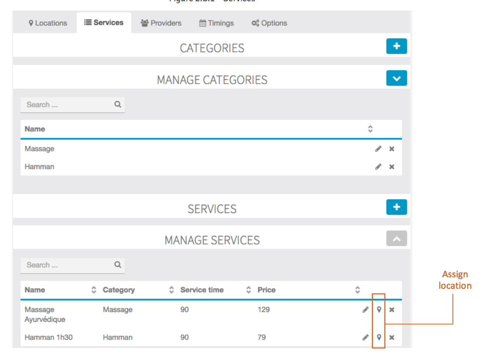Switch to the Providers tab
Screen dimensions: 492x356
(161, 23)
